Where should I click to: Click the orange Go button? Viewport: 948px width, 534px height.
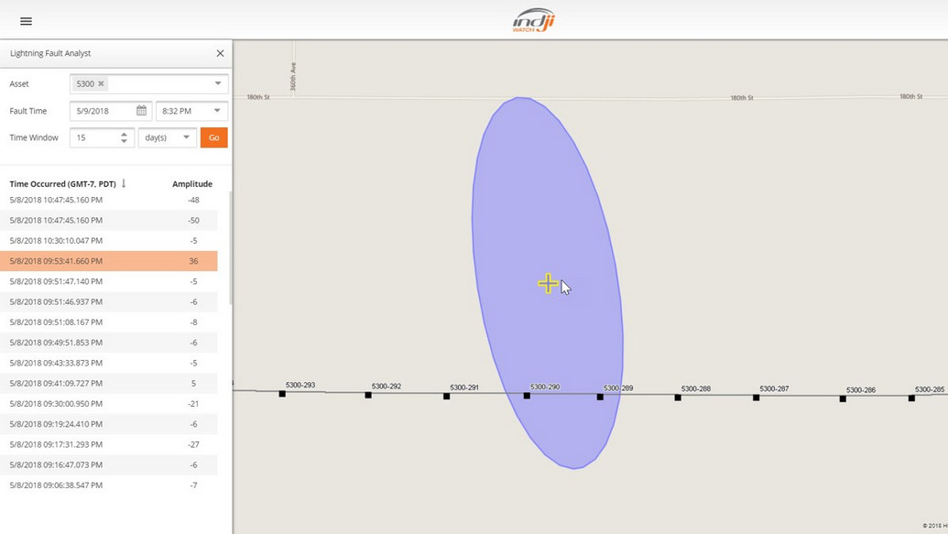(x=214, y=138)
